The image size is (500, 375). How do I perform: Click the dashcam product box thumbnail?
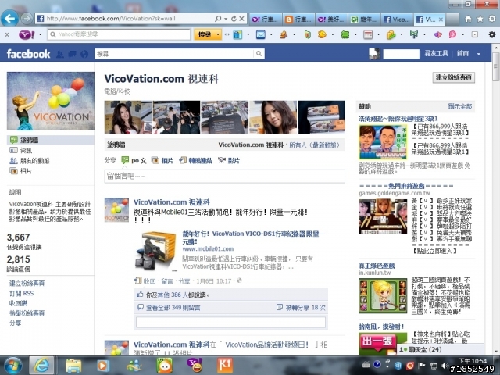156,251
